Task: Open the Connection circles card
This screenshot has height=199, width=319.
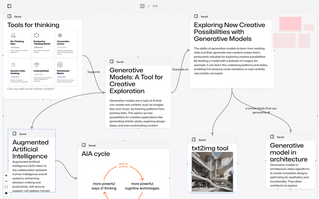Action: click(x=66, y=44)
